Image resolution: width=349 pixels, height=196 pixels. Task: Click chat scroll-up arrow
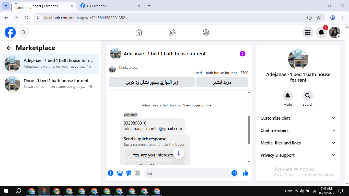coord(249,92)
